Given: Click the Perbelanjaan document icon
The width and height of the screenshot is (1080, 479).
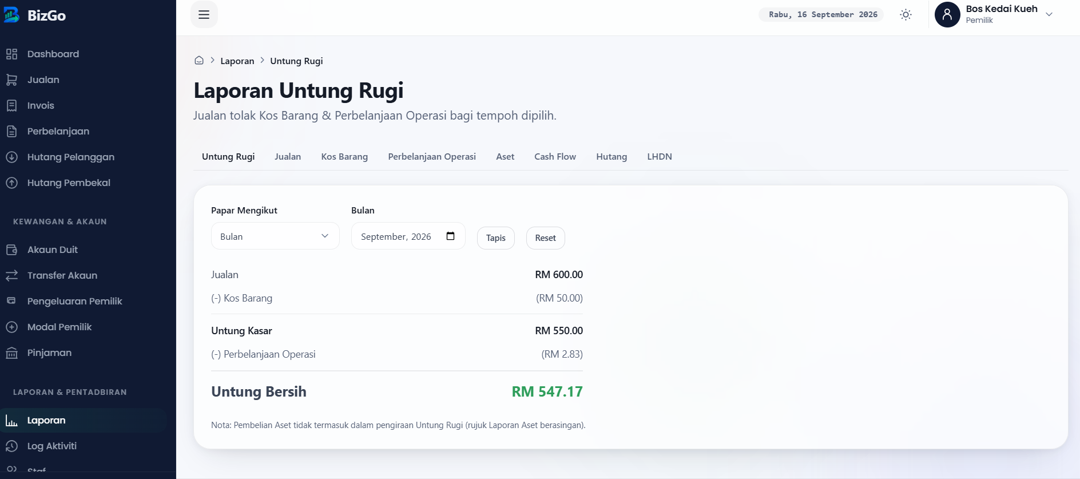Looking at the screenshot, I should coord(11,132).
